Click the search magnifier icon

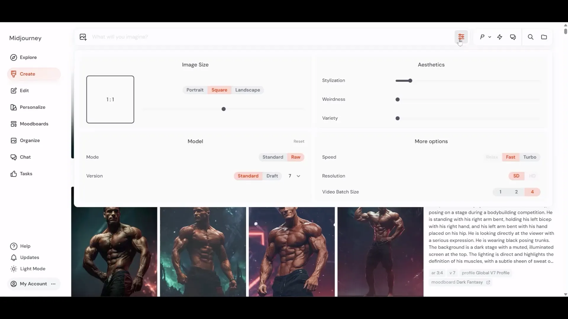531,37
